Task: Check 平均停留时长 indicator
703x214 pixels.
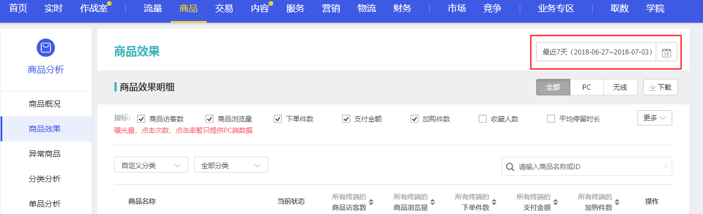Action: [551, 119]
